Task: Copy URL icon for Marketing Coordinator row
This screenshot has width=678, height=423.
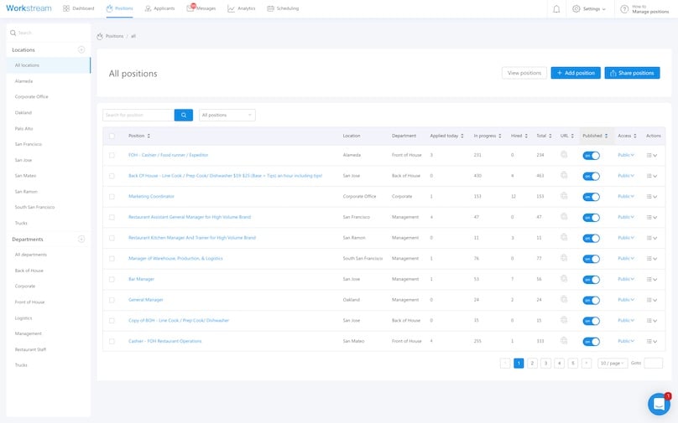Action: pyautogui.click(x=564, y=196)
